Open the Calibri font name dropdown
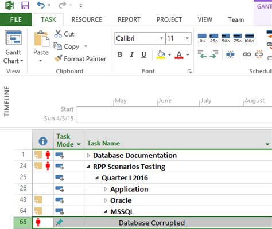 click(162, 38)
